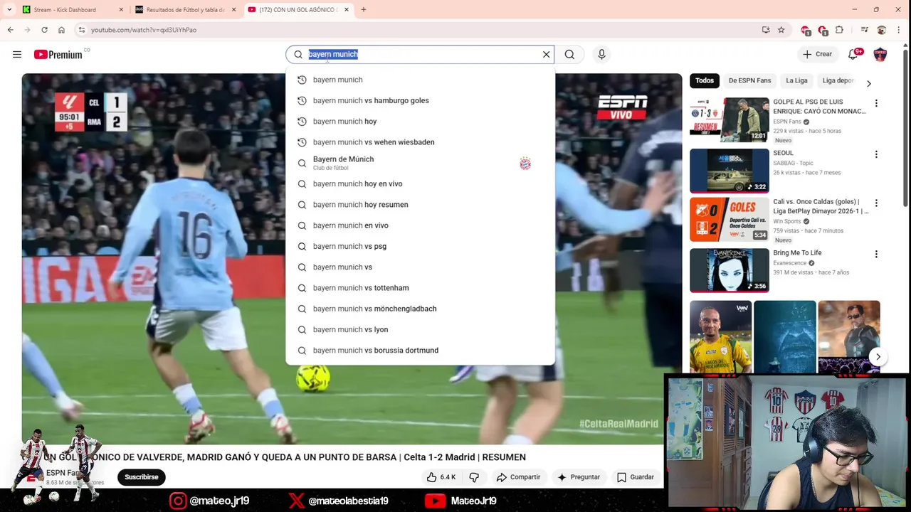Screen dimensions: 911x512
Task: Open options for Bring Me To Life
Action: click(876, 254)
